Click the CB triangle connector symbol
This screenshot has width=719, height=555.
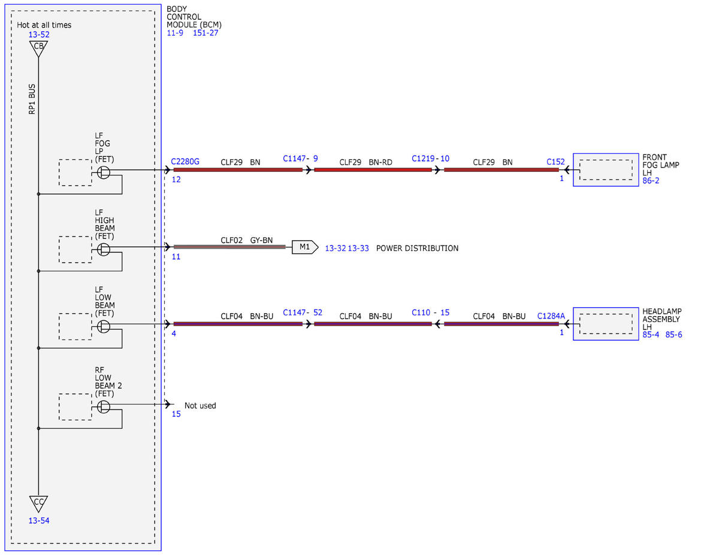click(38, 48)
